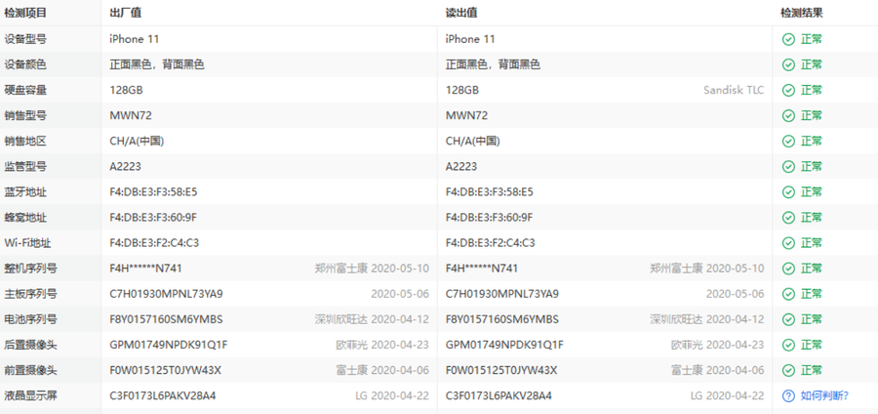Click factory Wi-Fi address F4:DB:E3:F2:C4:C3
Image resolution: width=878 pixels, height=414 pixels.
coord(154,243)
